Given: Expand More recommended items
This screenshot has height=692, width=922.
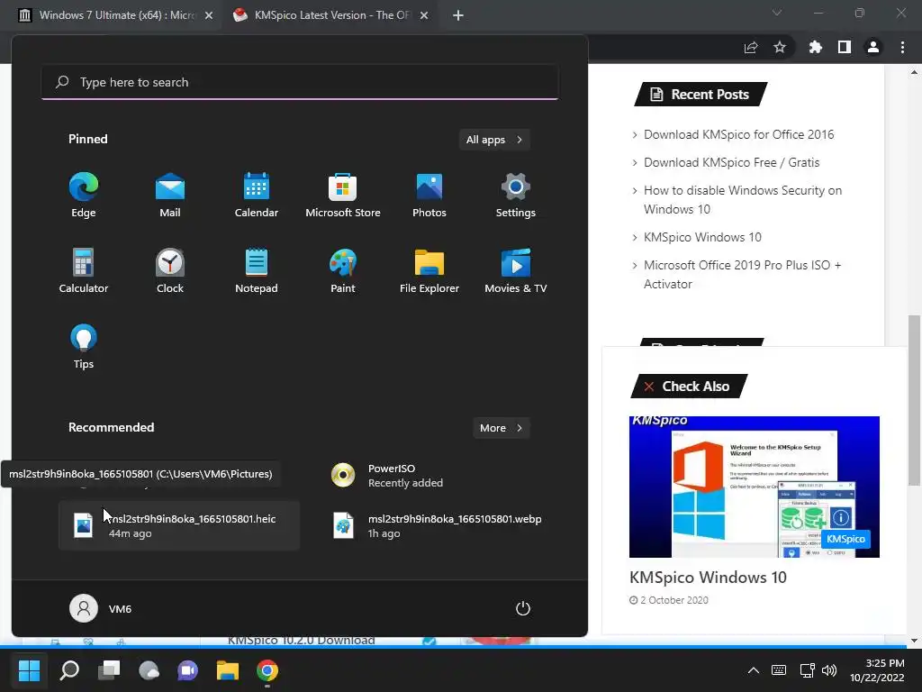Looking at the screenshot, I should pyautogui.click(x=501, y=428).
